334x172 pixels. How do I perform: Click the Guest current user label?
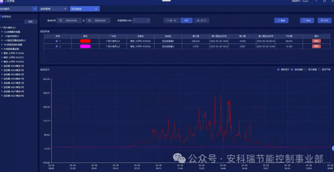click(305, 1)
